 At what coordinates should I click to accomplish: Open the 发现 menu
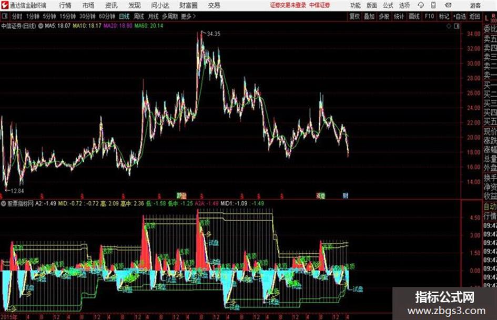[x=135, y=5]
